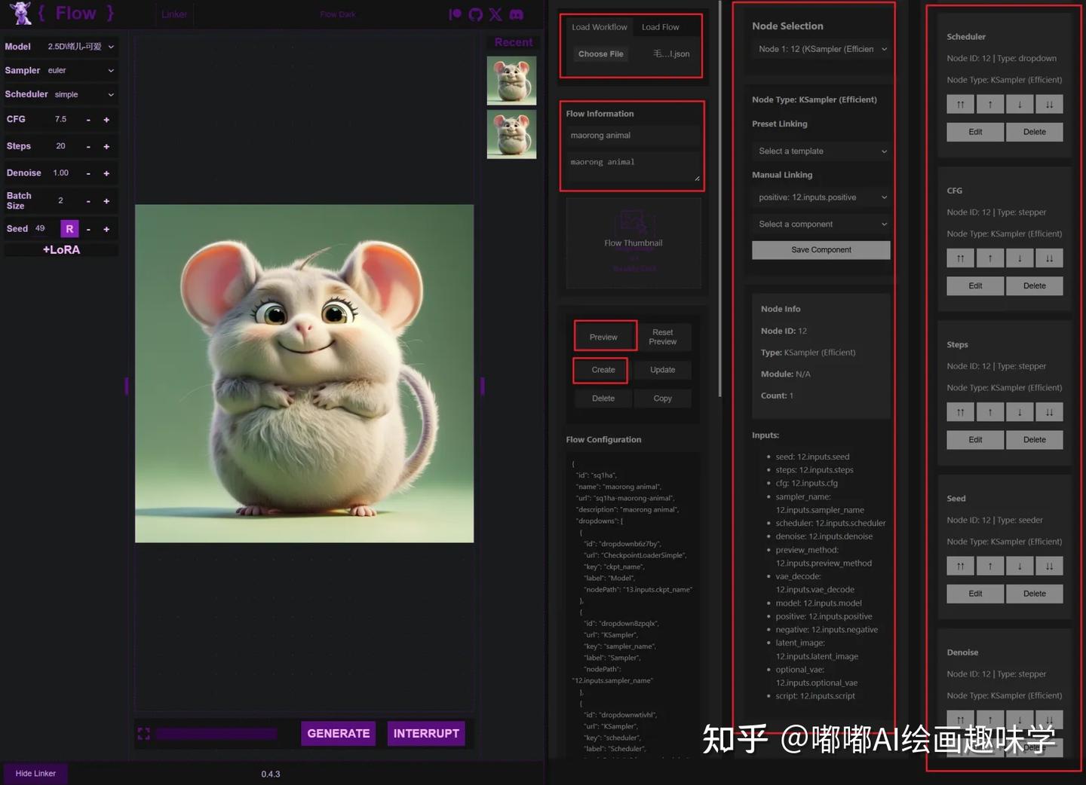Decrease Steps value with minus
Screen dimensions: 1086x785
click(x=88, y=147)
